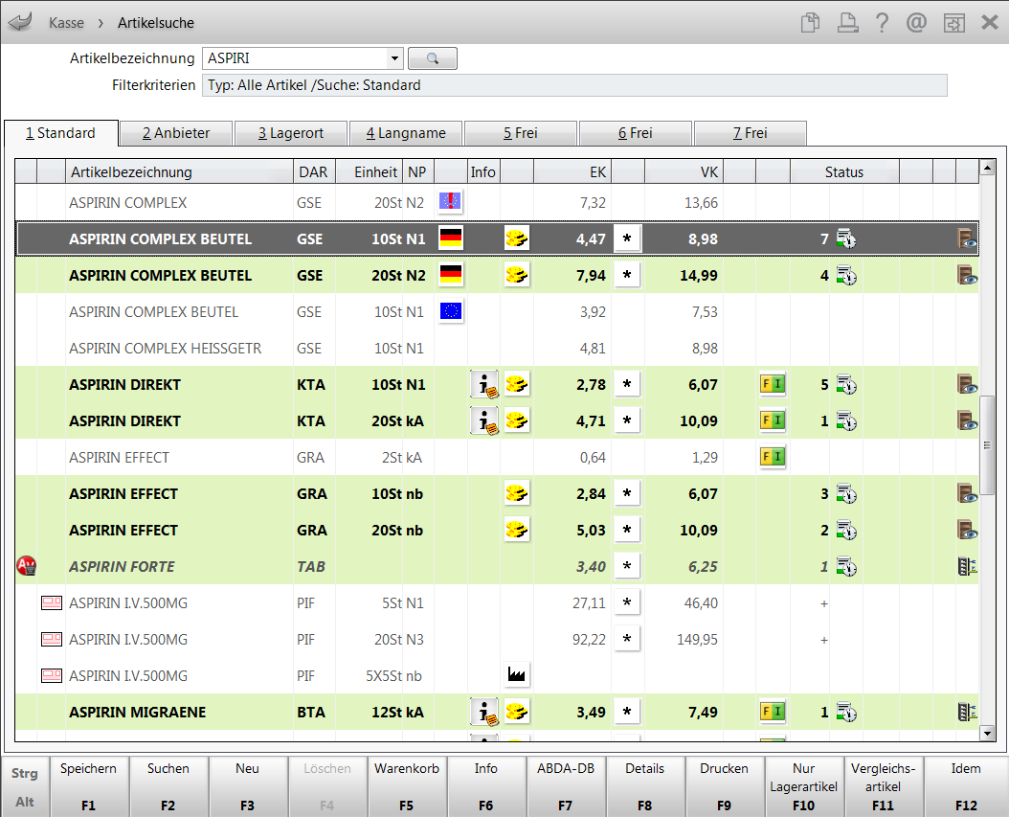Open the 7 Frei tab
The height and width of the screenshot is (817, 1009).
(x=751, y=133)
